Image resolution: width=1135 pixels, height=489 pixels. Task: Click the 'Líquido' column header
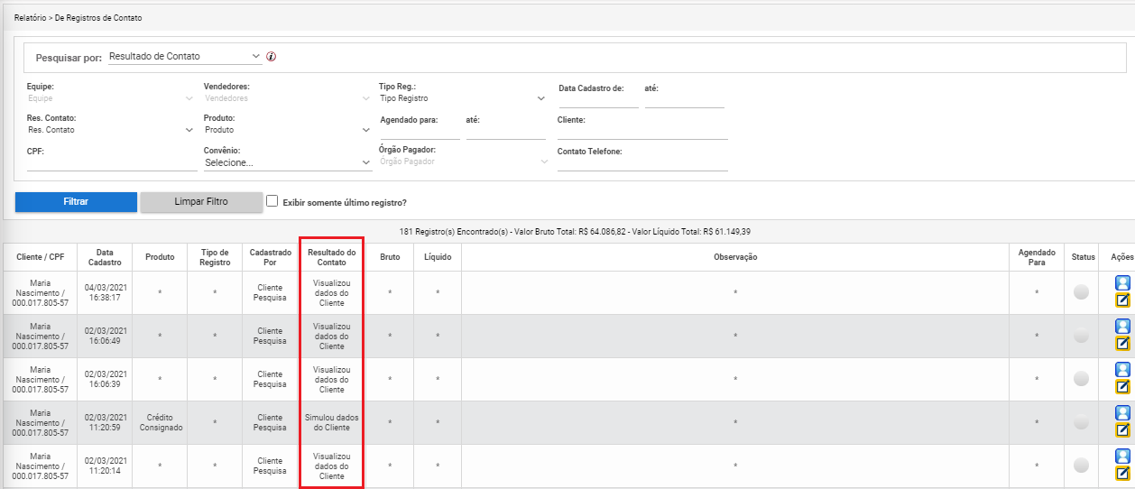tap(438, 257)
